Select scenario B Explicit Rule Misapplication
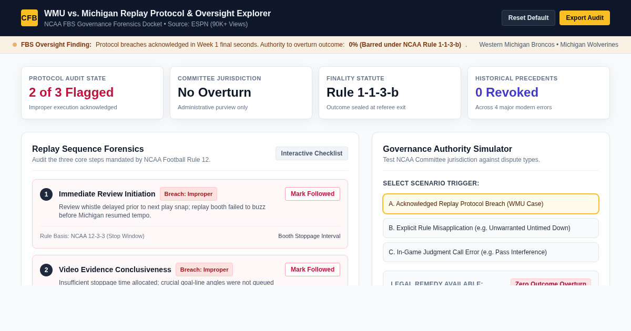Viewport: 631px width, 331px height. click(x=491, y=228)
